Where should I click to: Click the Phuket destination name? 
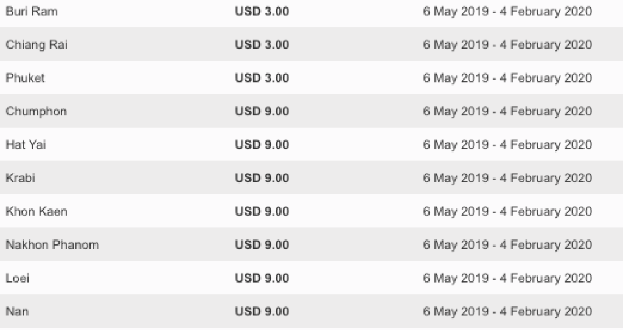tap(25, 78)
